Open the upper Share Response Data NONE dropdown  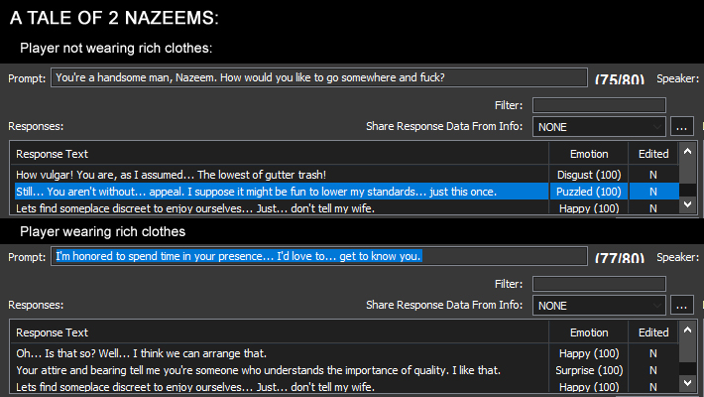tap(599, 127)
